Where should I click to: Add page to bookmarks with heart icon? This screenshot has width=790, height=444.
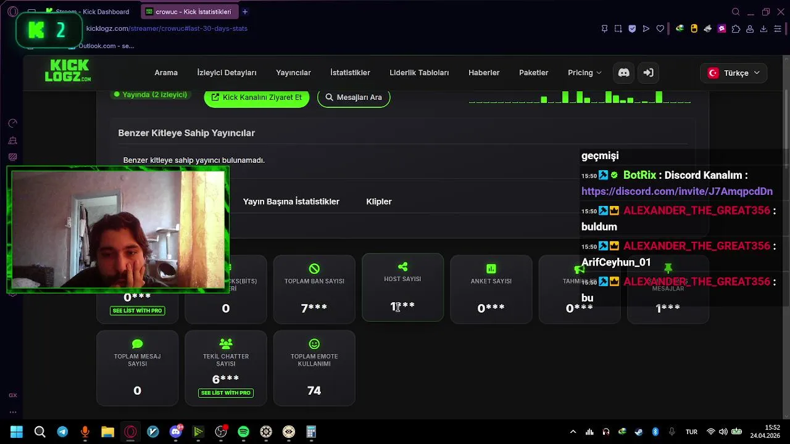[x=660, y=28]
